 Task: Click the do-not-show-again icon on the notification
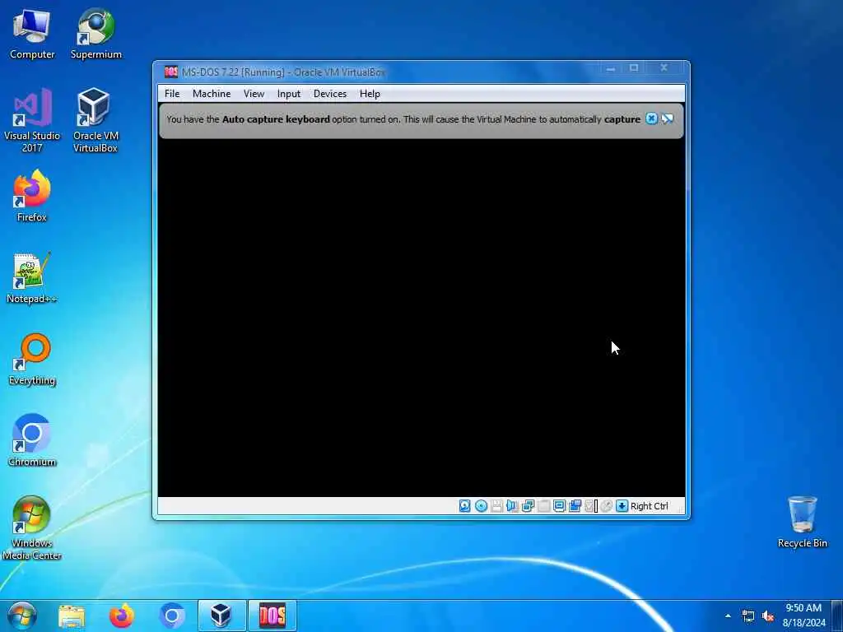coord(667,118)
